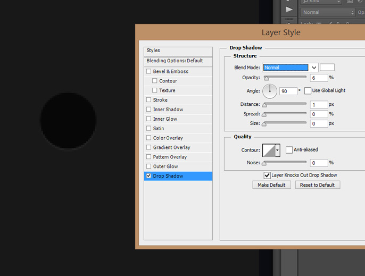Image resolution: width=365 pixels, height=276 pixels.
Task: Enable the Anti-aliased checkbox
Action: point(289,150)
